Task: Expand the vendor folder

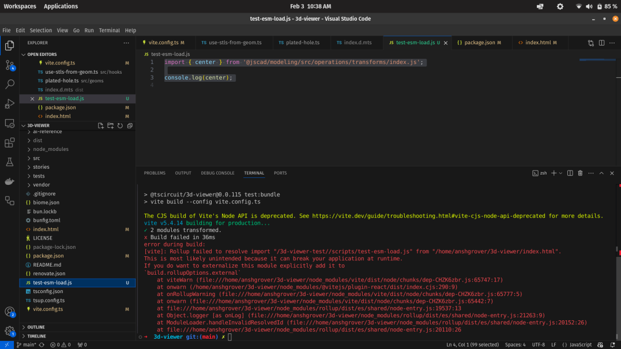Action: pyautogui.click(x=41, y=185)
